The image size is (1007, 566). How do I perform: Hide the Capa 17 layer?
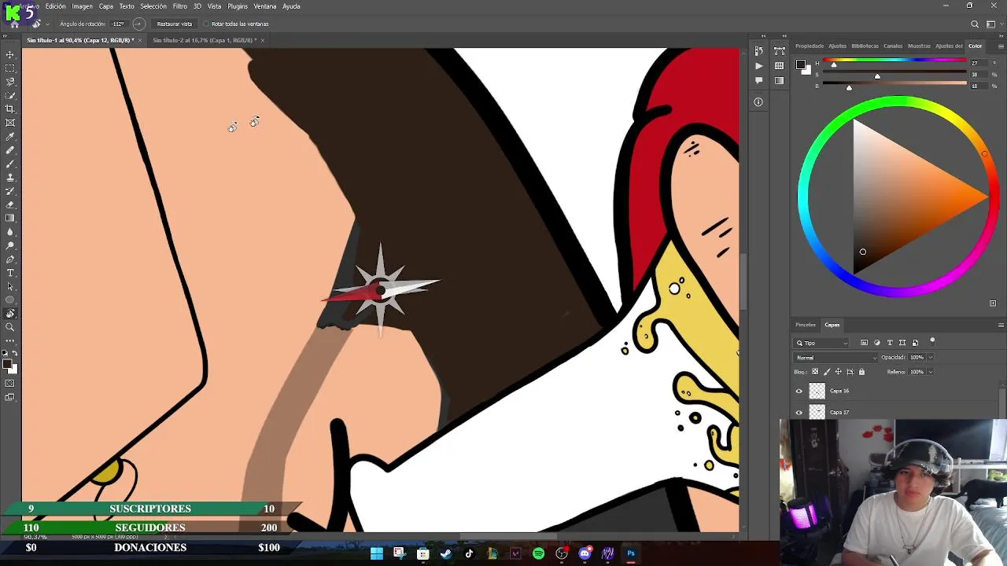point(799,413)
